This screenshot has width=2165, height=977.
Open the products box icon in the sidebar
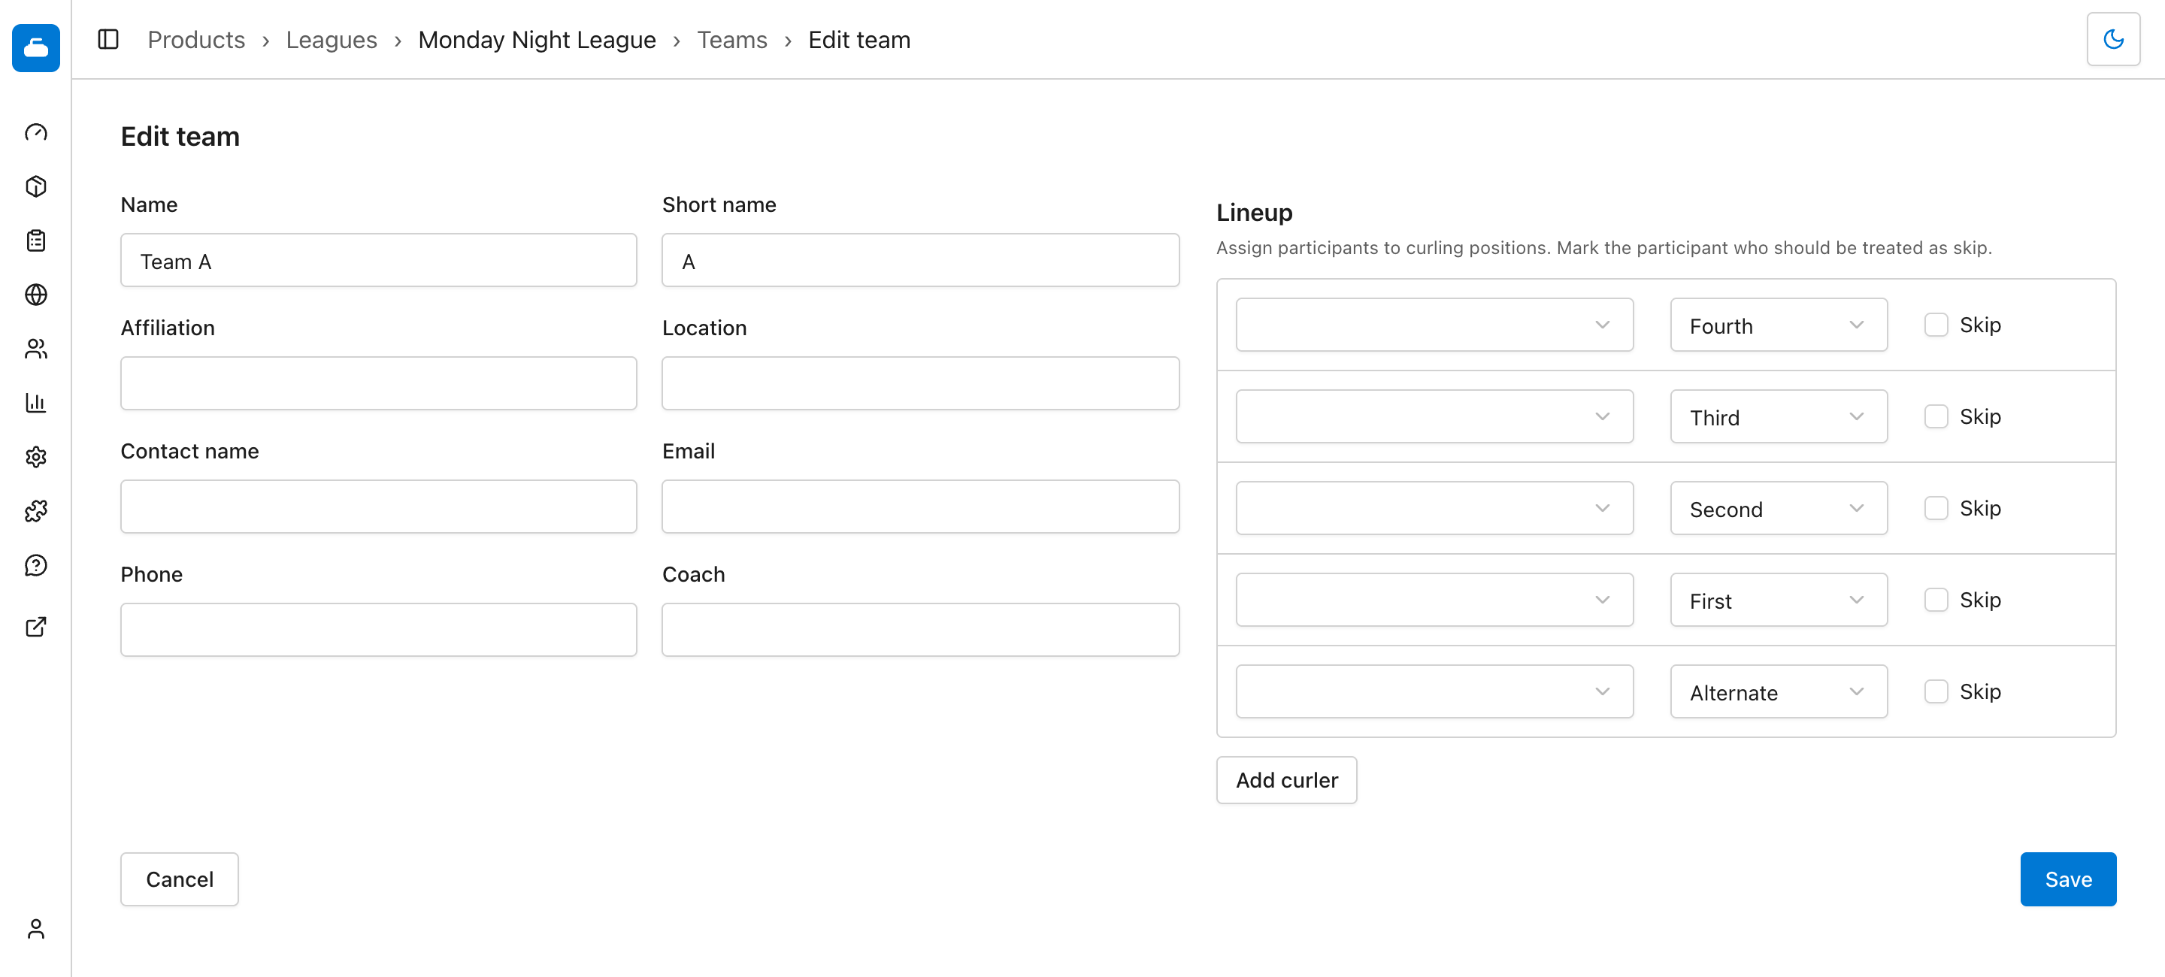[36, 186]
